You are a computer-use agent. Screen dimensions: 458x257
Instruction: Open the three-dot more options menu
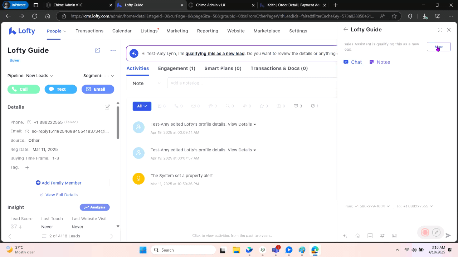(113, 50)
